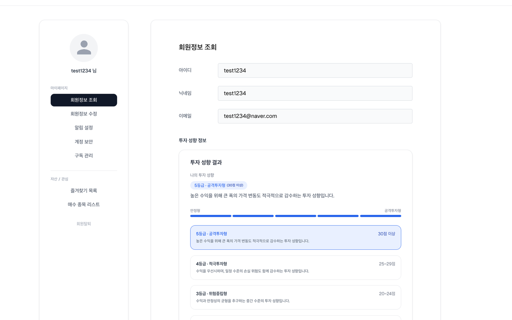Click the 20~24점 score range

point(387,294)
